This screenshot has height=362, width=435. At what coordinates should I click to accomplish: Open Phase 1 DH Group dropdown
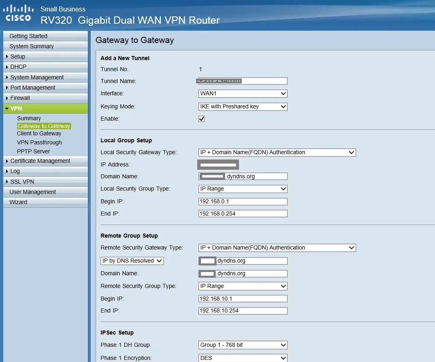point(243,345)
